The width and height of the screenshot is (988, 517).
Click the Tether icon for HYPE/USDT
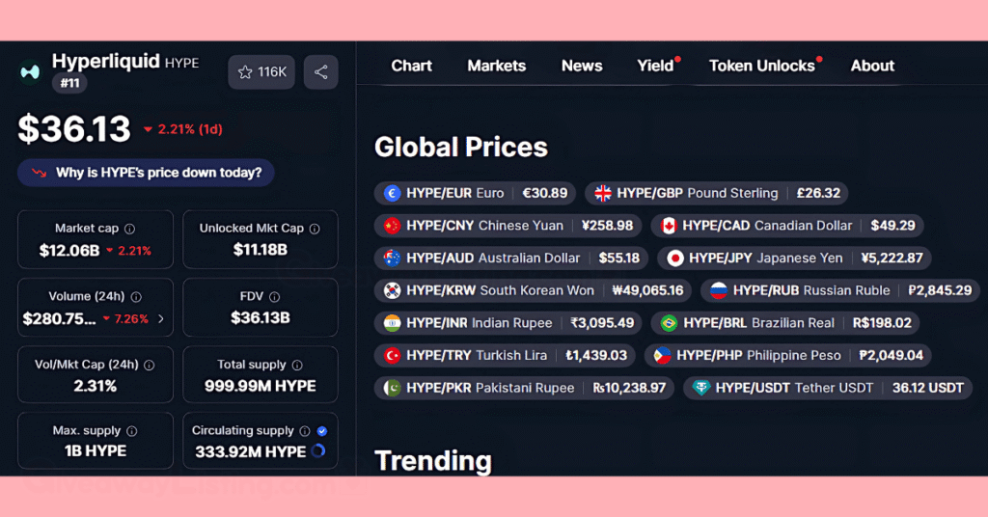click(x=701, y=388)
